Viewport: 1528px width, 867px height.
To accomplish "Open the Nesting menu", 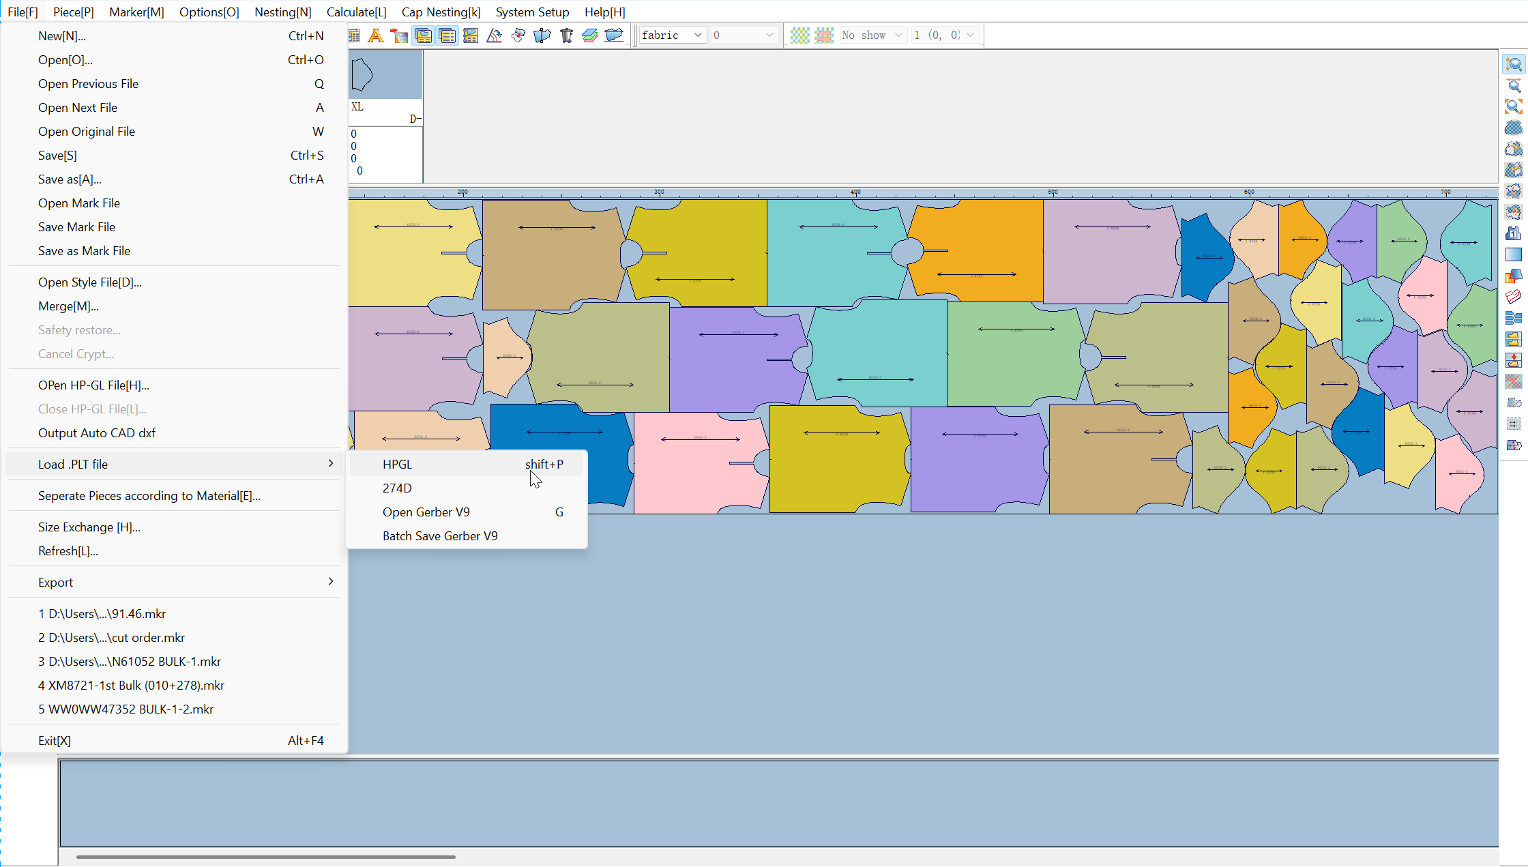I will 282,12.
